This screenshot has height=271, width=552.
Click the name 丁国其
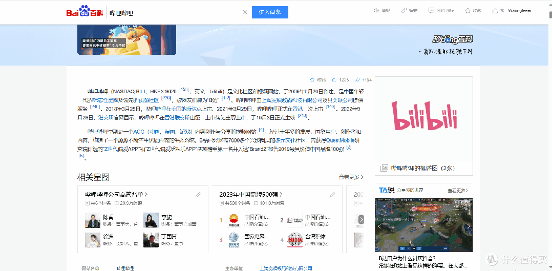(169, 237)
